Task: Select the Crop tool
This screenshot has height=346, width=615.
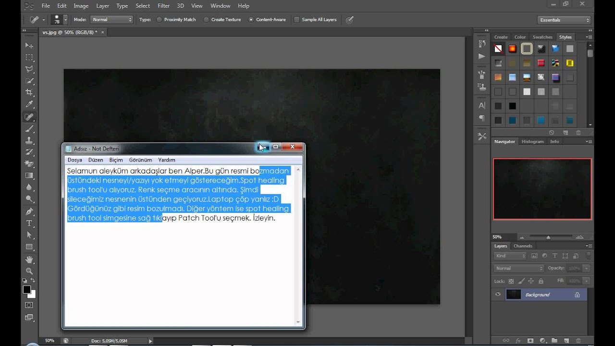Action: 29,93
